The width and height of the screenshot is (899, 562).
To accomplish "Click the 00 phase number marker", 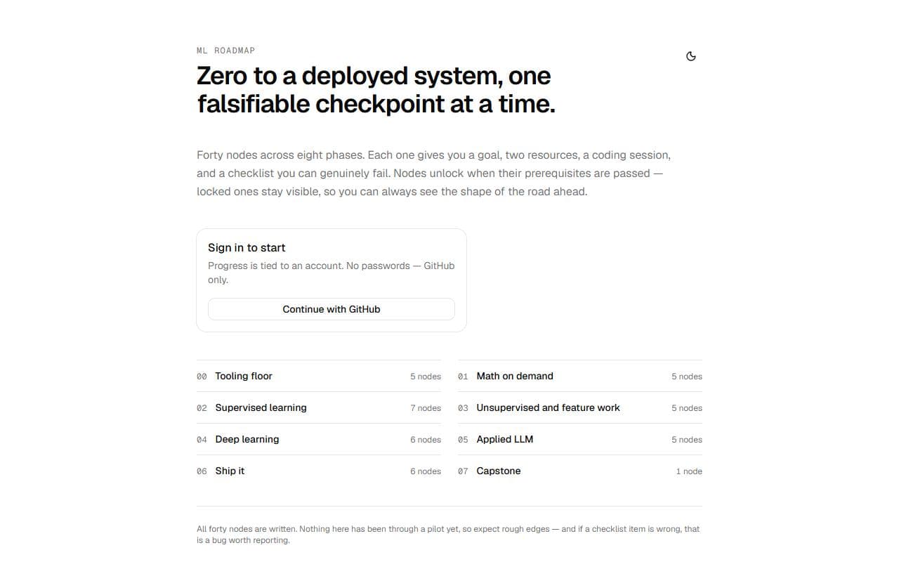I will click(202, 377).
